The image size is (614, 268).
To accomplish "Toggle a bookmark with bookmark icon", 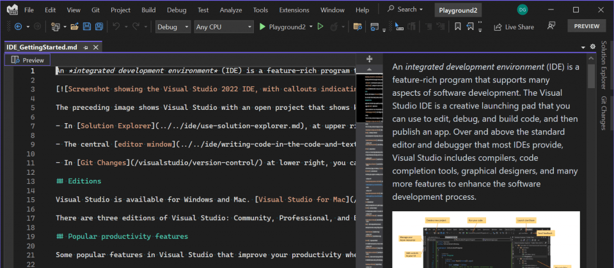I will (x=457, y=27).
